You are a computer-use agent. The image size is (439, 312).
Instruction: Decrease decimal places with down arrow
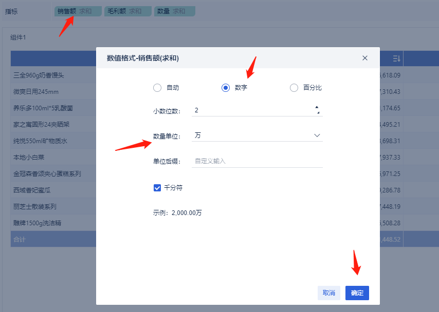pos(318,112)
